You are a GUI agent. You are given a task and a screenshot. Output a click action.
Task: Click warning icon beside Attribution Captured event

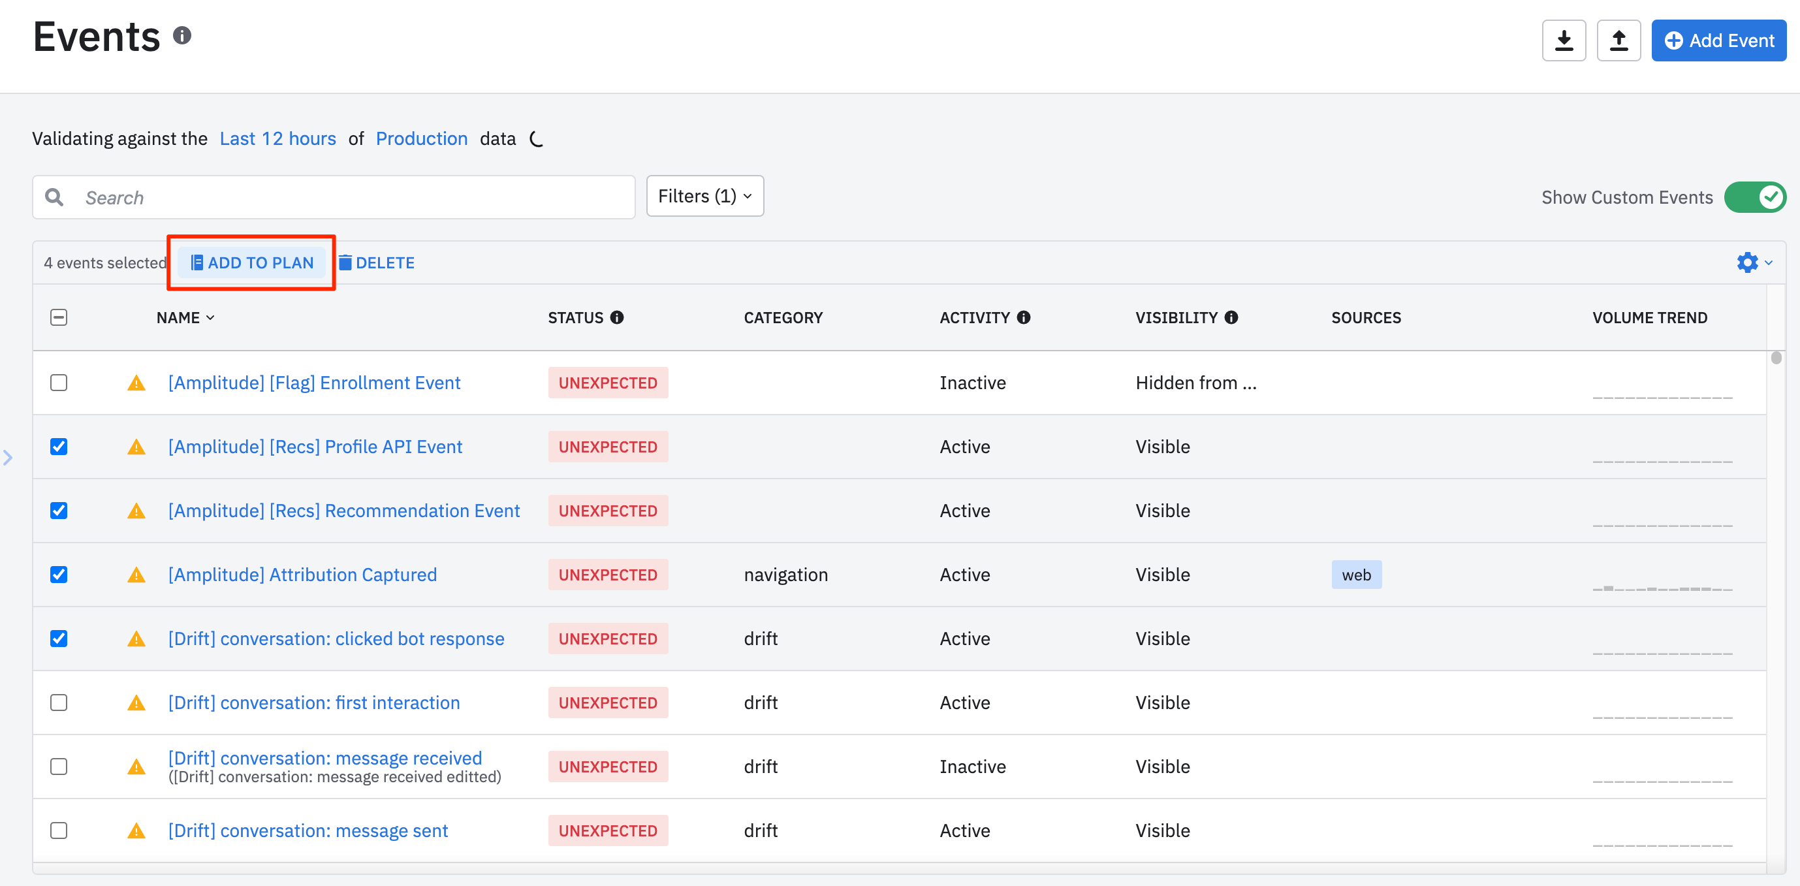point(136,575)
